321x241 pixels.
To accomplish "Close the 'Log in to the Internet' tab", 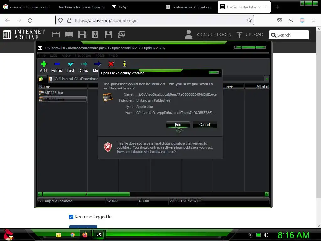I will click(266, 7).
